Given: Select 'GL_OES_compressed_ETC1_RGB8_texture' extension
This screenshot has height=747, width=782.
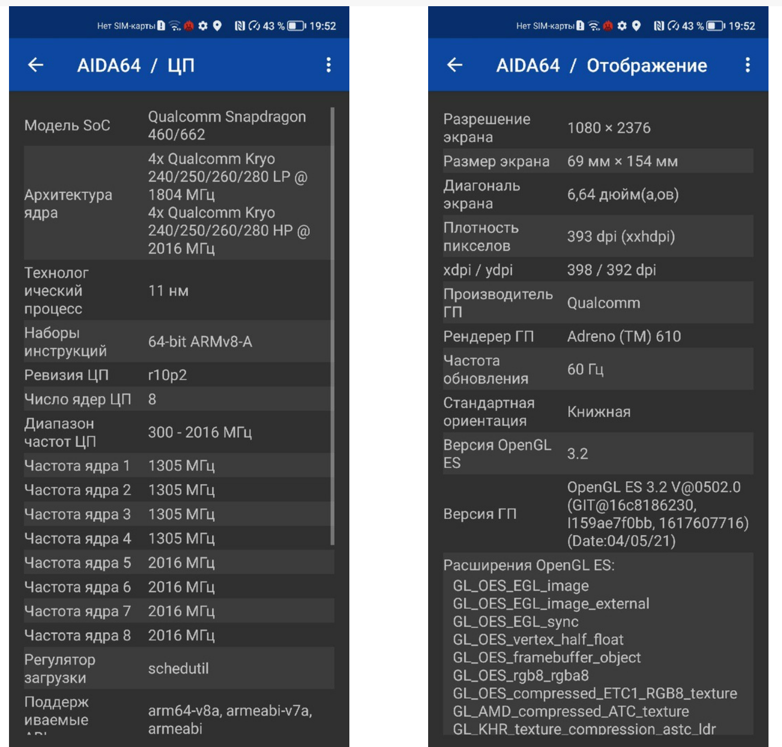Looking at the screenshot, I should click(x=595, y=694).
